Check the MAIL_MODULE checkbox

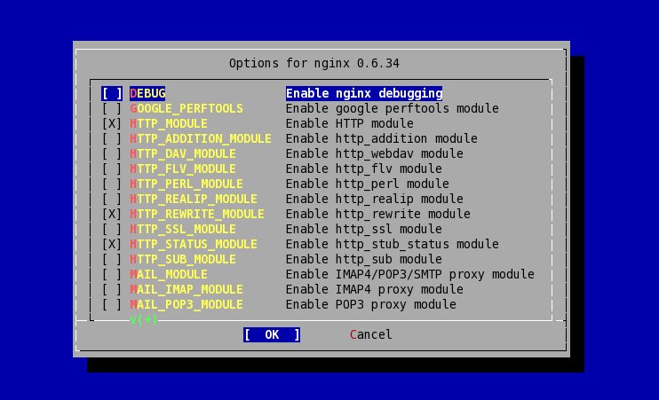tap(112, 275)
